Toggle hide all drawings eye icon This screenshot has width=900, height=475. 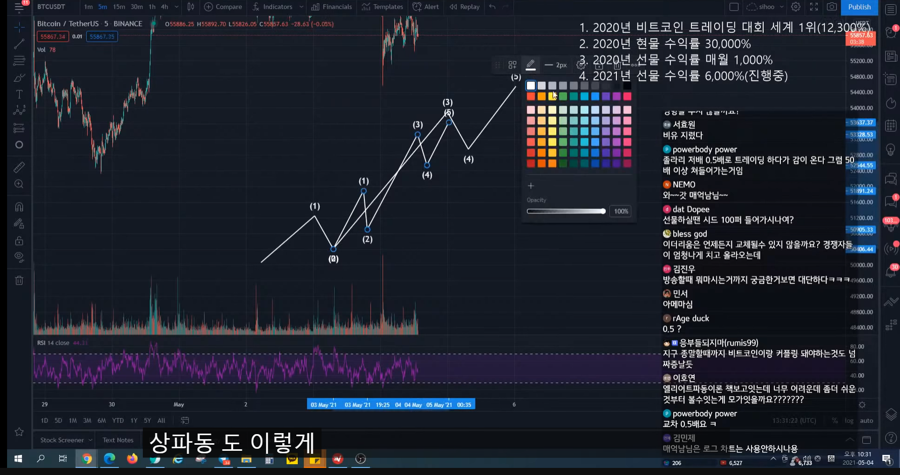pos(19,257)
